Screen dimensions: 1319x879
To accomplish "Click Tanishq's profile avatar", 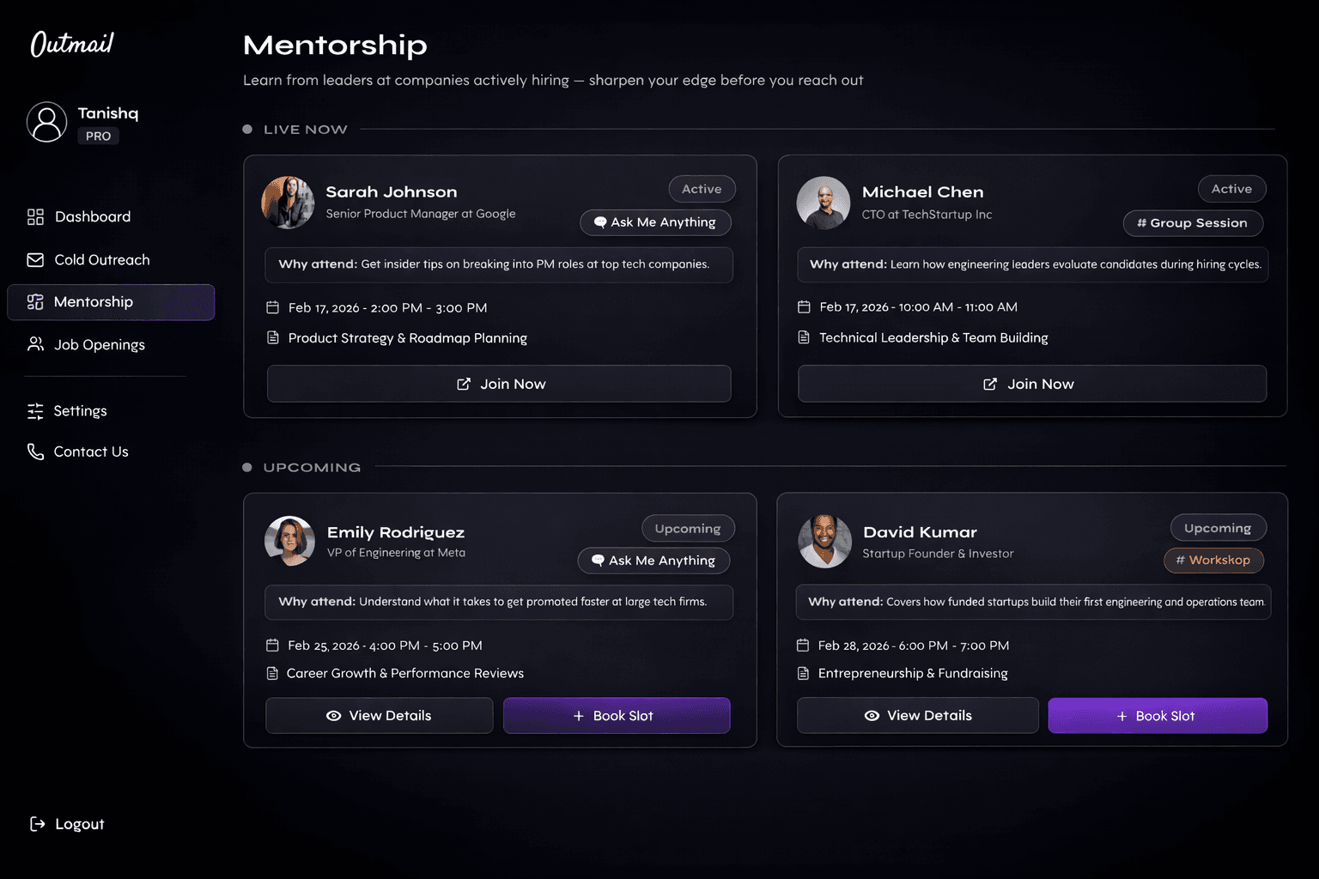I will 46,122.
